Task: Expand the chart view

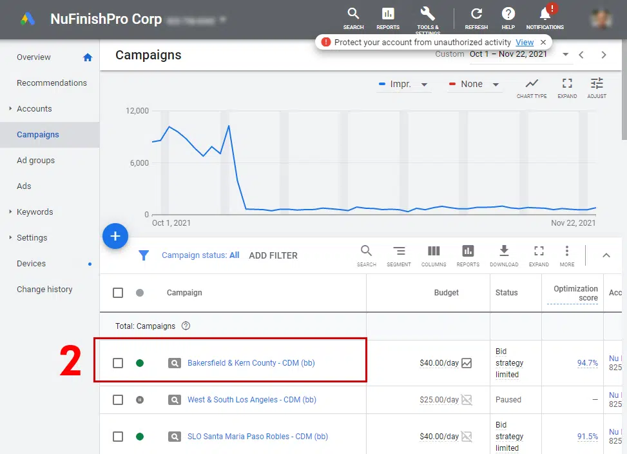Action: 567,88
